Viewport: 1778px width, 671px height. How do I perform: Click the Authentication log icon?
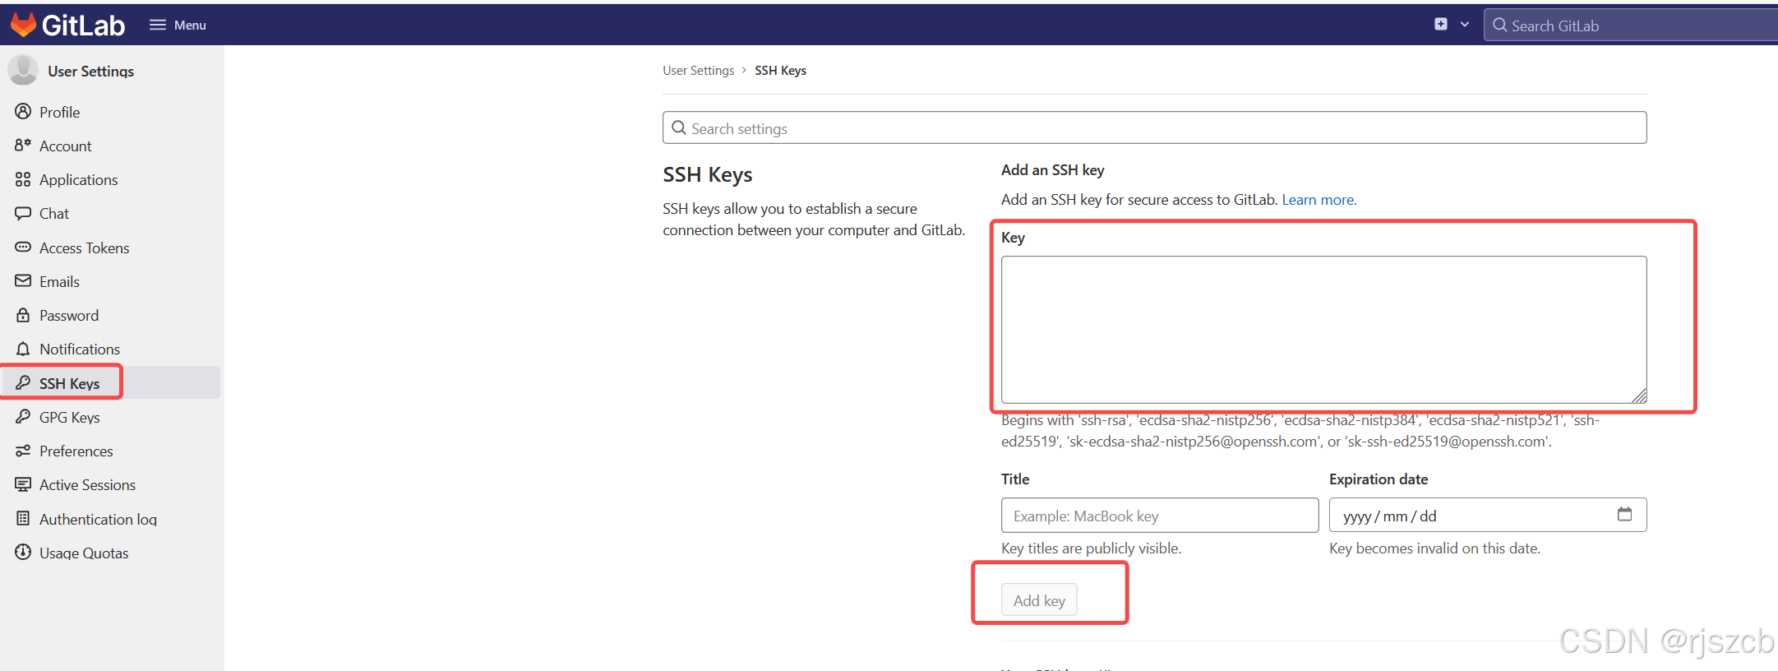click(23, 518)
